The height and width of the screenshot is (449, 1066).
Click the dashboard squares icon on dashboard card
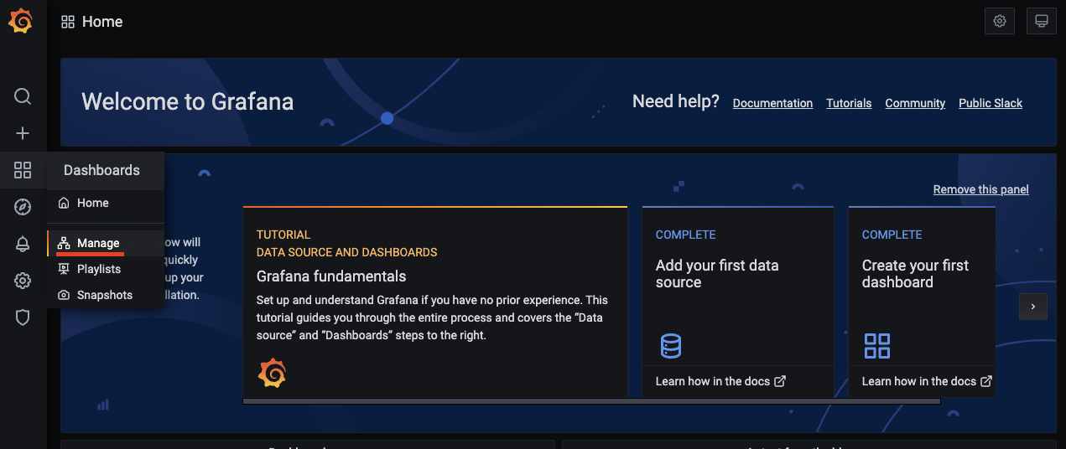[876, 345]
